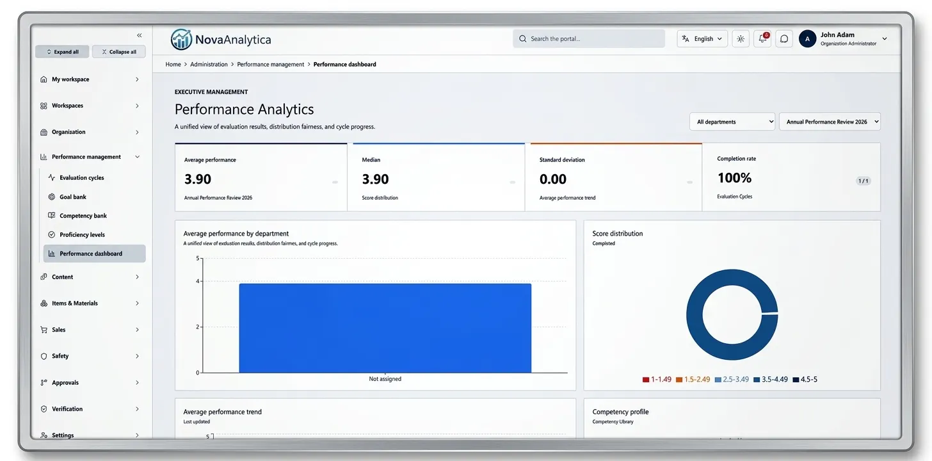
Task: Open Evaluation cycles menu item
Action: (95, 178)
